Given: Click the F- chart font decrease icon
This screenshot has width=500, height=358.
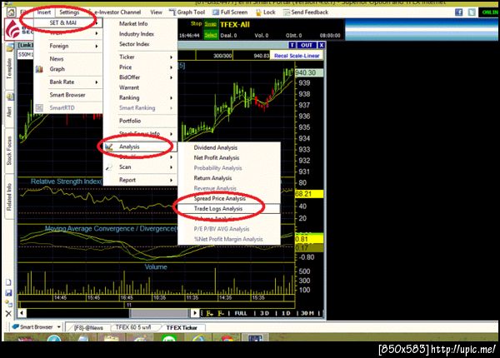Looking at the screenshot, I should pos(221,313).
